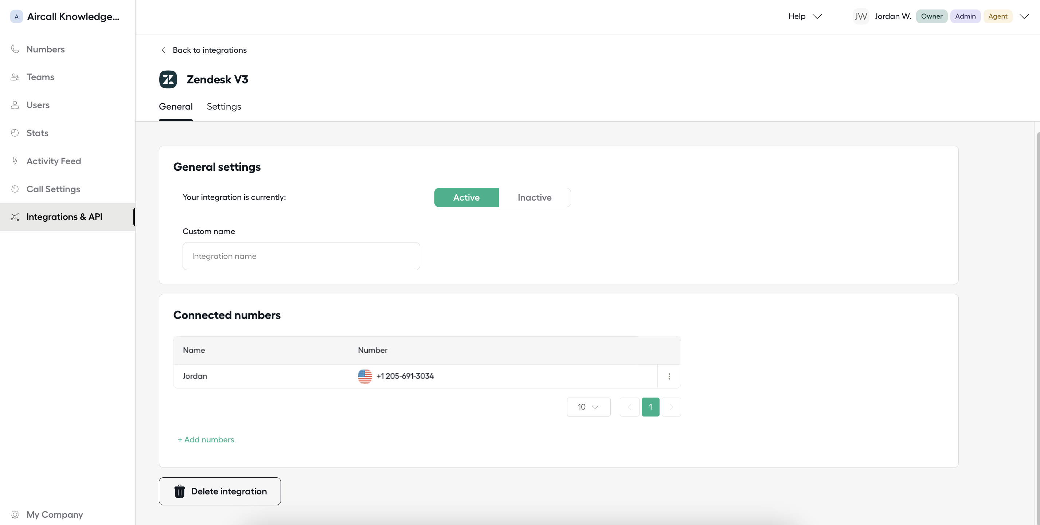Screen dimensions: 1040x525
Task: Open the three-dot menu for Jordan number
Action: pos(669,376)
